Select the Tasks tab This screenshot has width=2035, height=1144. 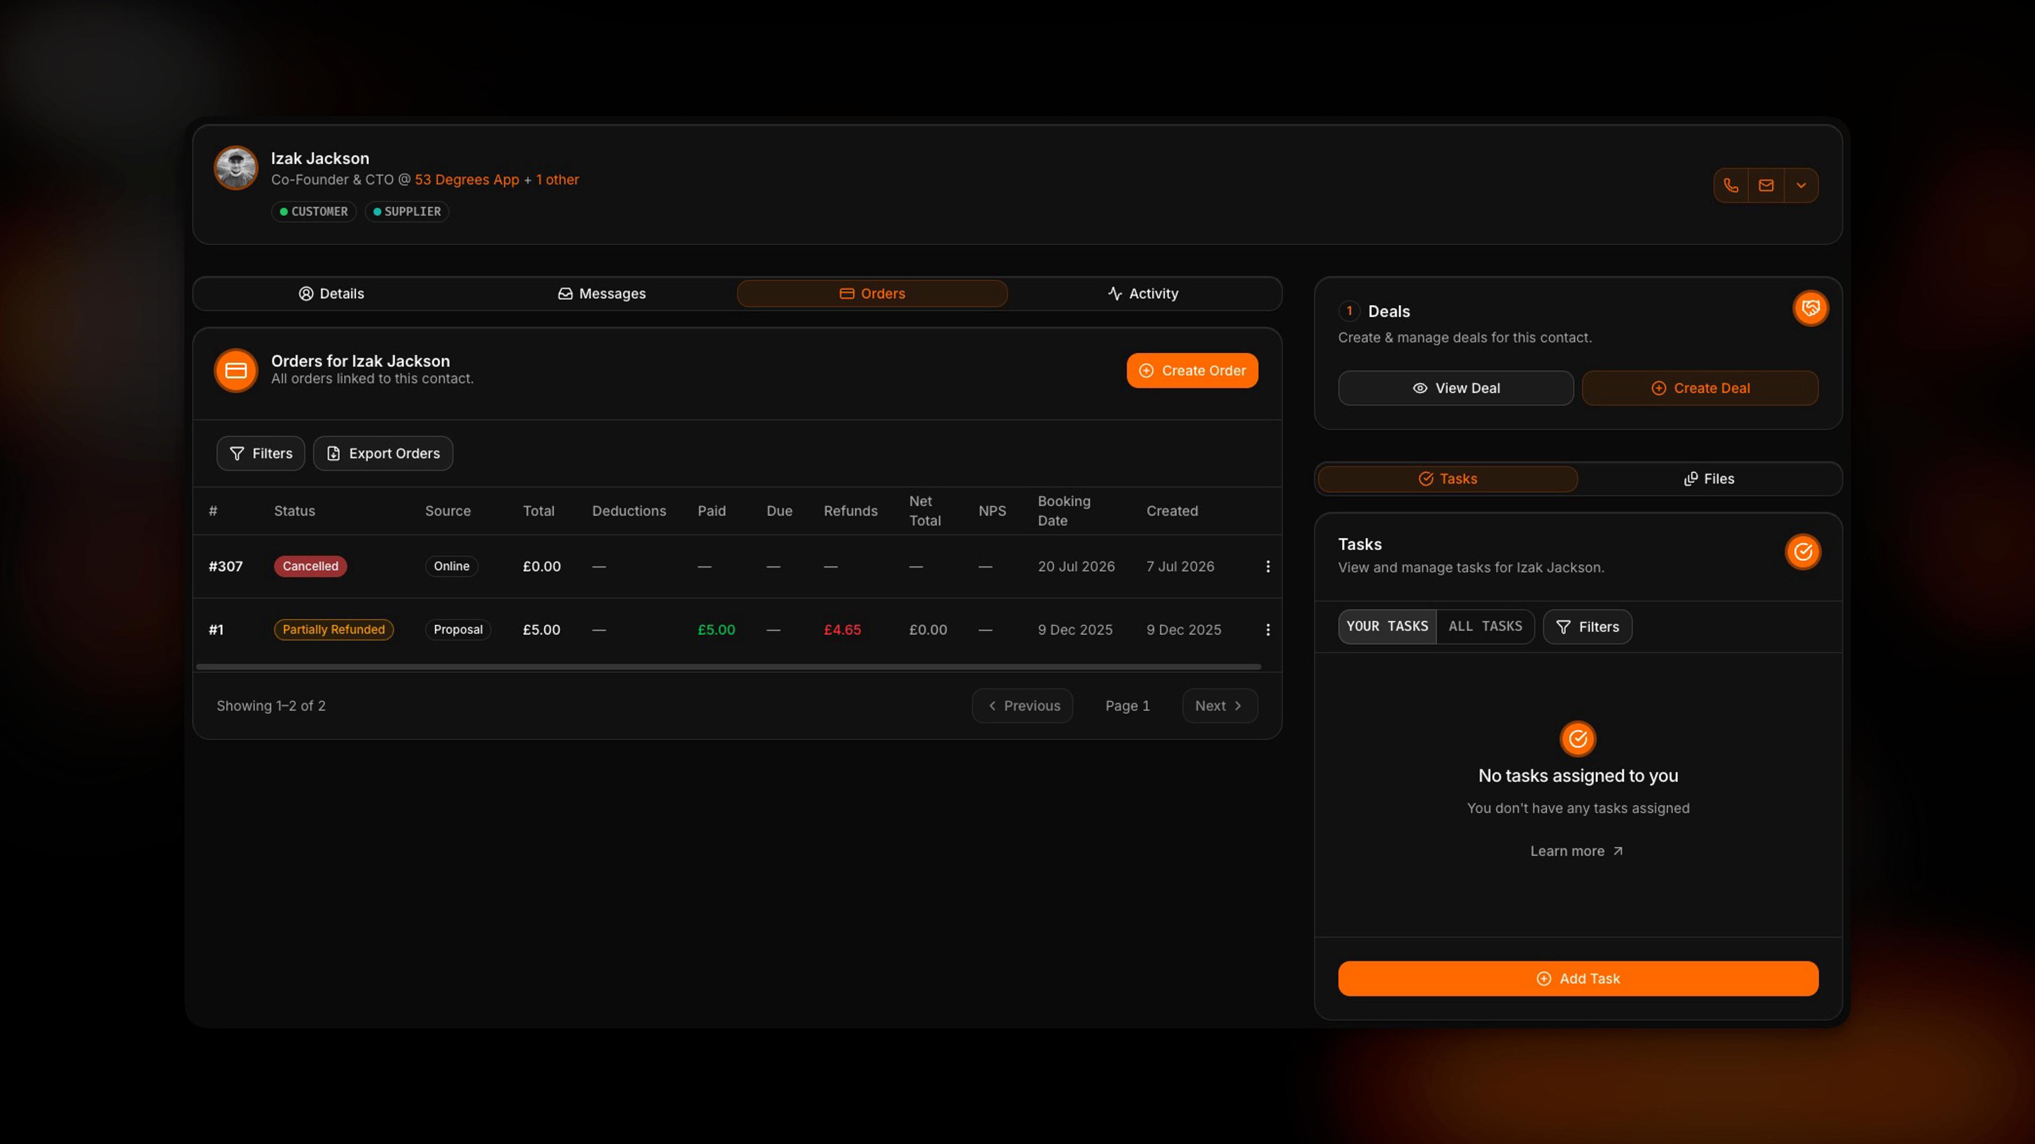1448,480
